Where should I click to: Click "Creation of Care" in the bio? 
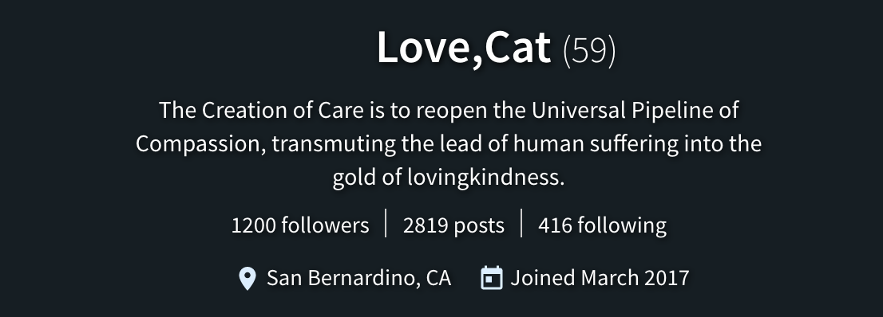(x=283, y=110)
